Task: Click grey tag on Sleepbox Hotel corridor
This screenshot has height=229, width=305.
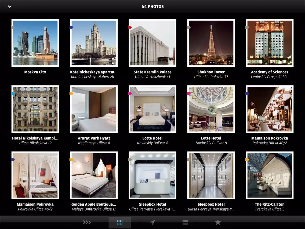Action: (188, 160)
